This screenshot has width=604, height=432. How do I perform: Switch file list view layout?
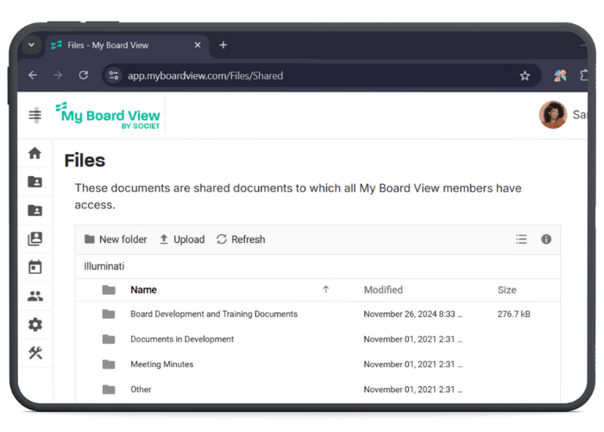point(521,239)
